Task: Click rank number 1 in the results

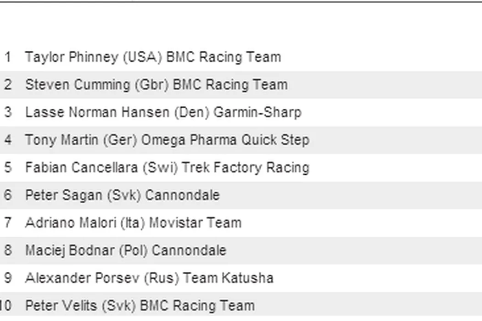Action: coord(8,57)
